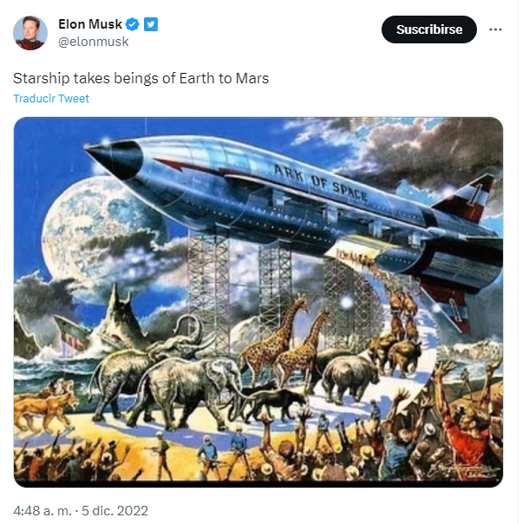Click the 4:48 a. m. timestamp
The width and height of the screenshot is (529, 524).
42,510
